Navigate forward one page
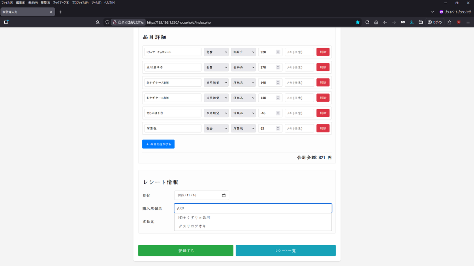 coord(394,22)
